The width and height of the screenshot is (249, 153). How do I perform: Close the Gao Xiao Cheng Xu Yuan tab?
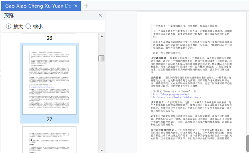(x=76, y=6)
